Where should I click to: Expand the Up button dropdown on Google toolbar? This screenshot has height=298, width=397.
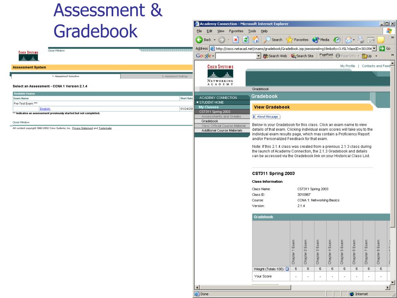click(376, 56)
